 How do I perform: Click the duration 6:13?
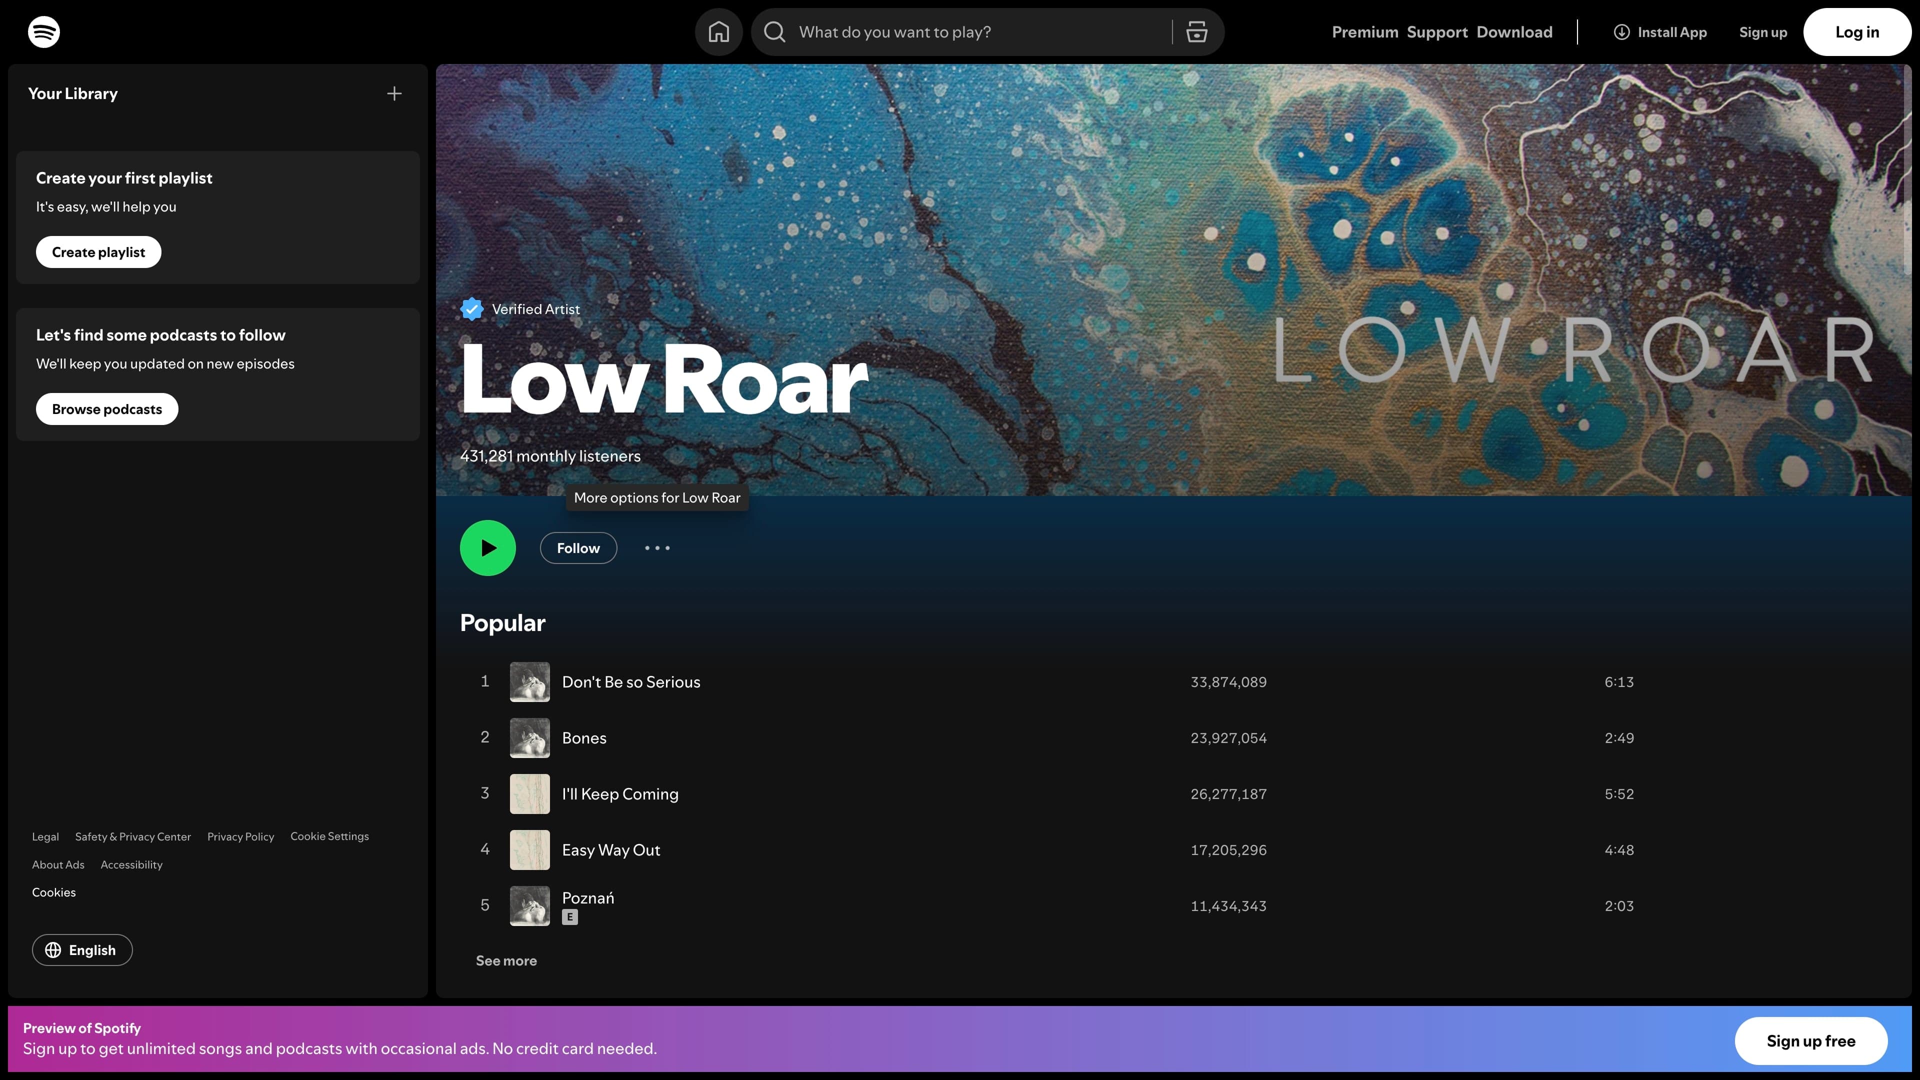(1618, 681)
